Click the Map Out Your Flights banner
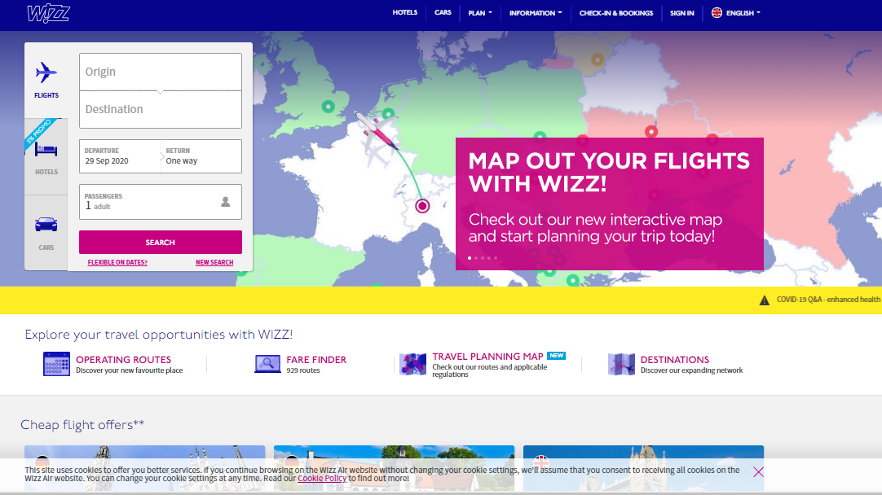 click(x=609, y=204)
